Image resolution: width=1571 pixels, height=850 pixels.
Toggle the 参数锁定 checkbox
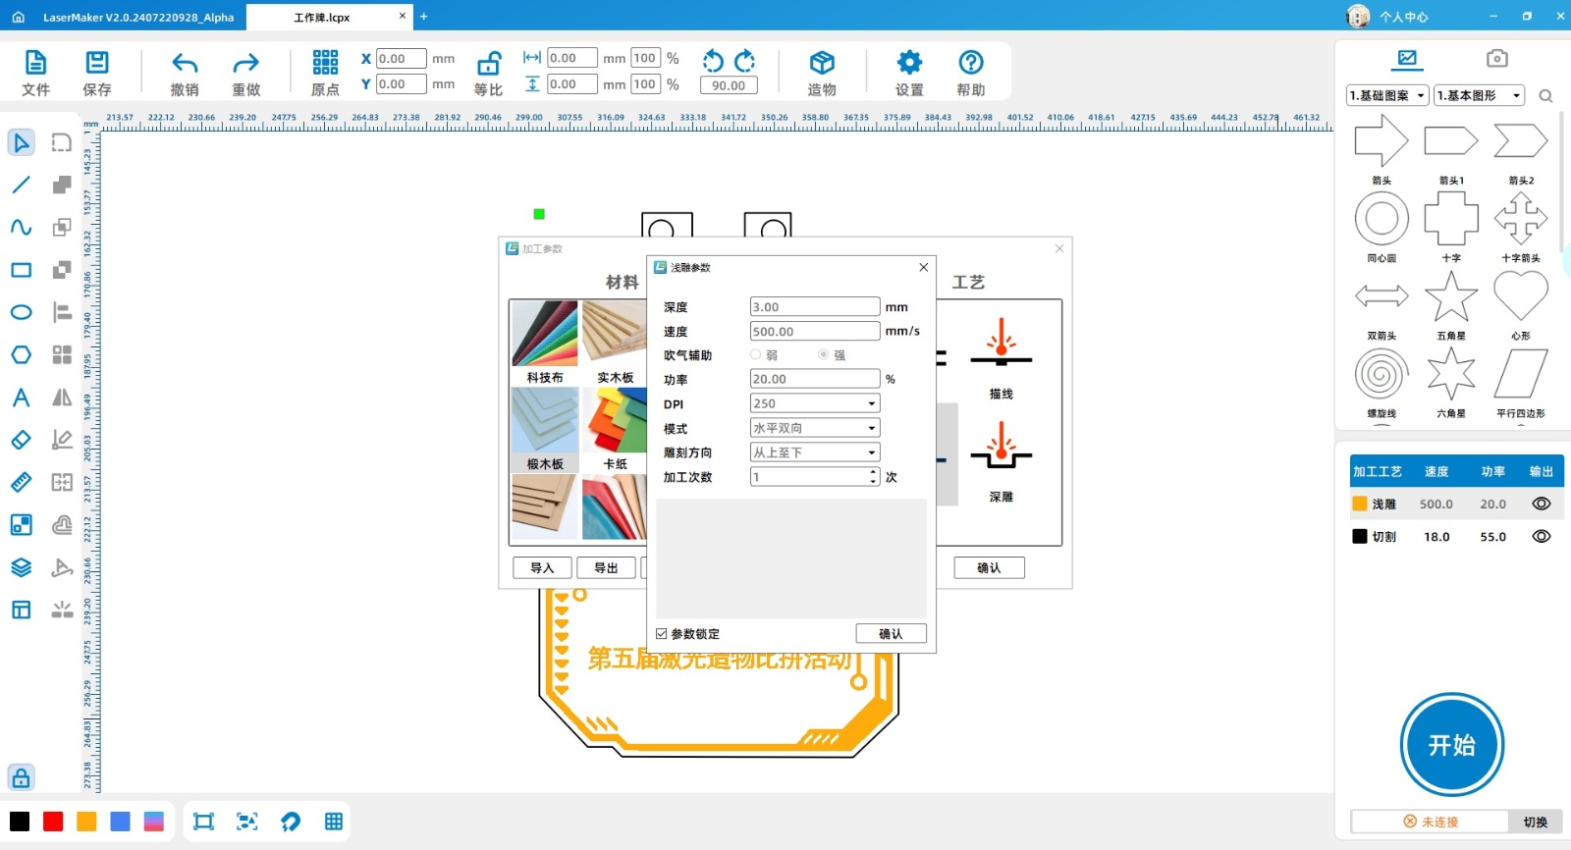[x=662, y=634]
